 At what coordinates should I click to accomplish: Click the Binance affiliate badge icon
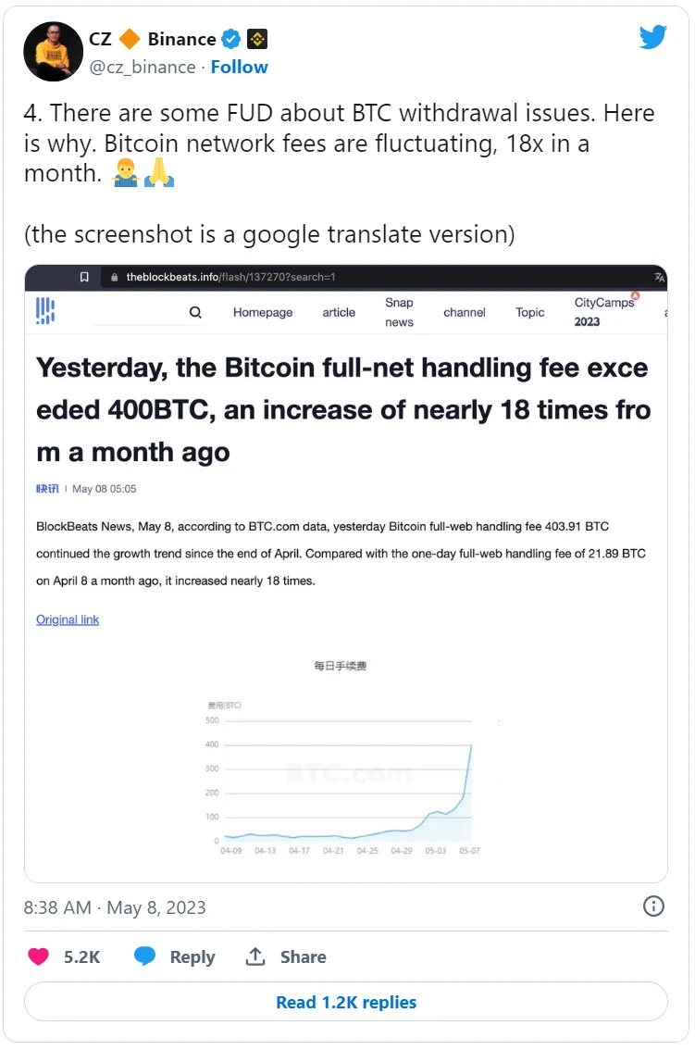click(x=257, y=40)
